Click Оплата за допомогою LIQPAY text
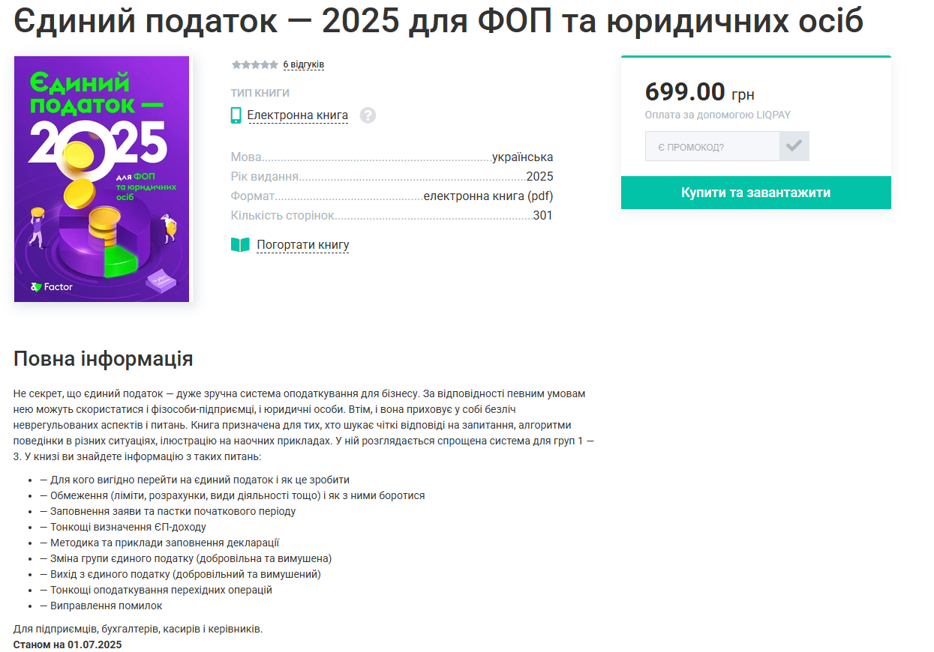934x652 pixels. [717, 115]
